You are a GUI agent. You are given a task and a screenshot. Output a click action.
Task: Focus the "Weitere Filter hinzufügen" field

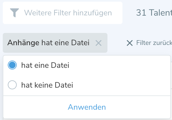(x=68, y=13)
